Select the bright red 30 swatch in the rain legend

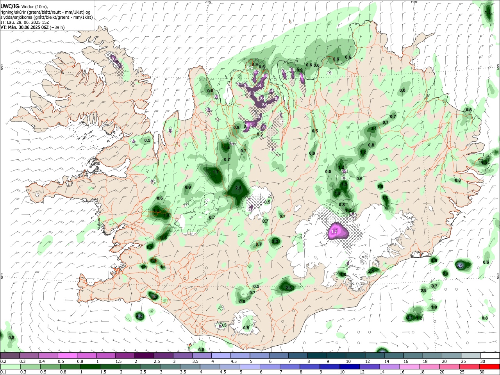coord(489,366)
